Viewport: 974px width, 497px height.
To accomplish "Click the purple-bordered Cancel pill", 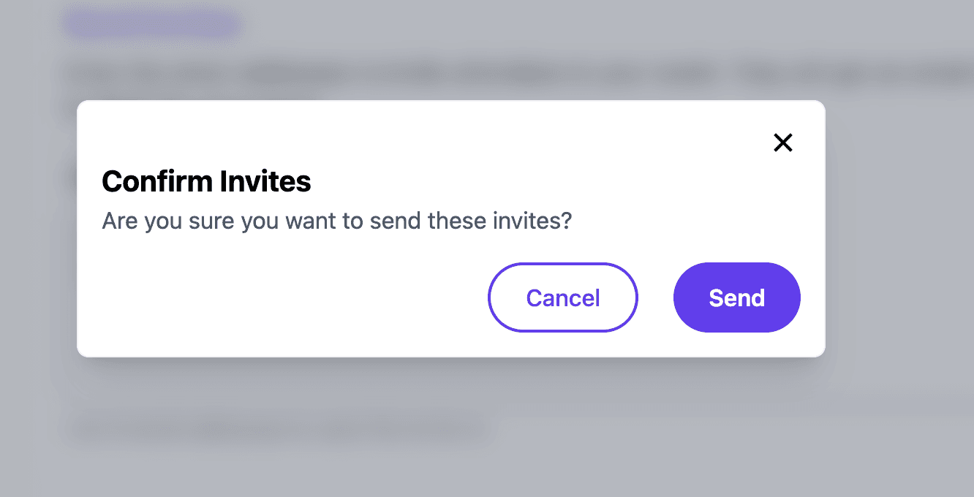I will click(563, 297).
